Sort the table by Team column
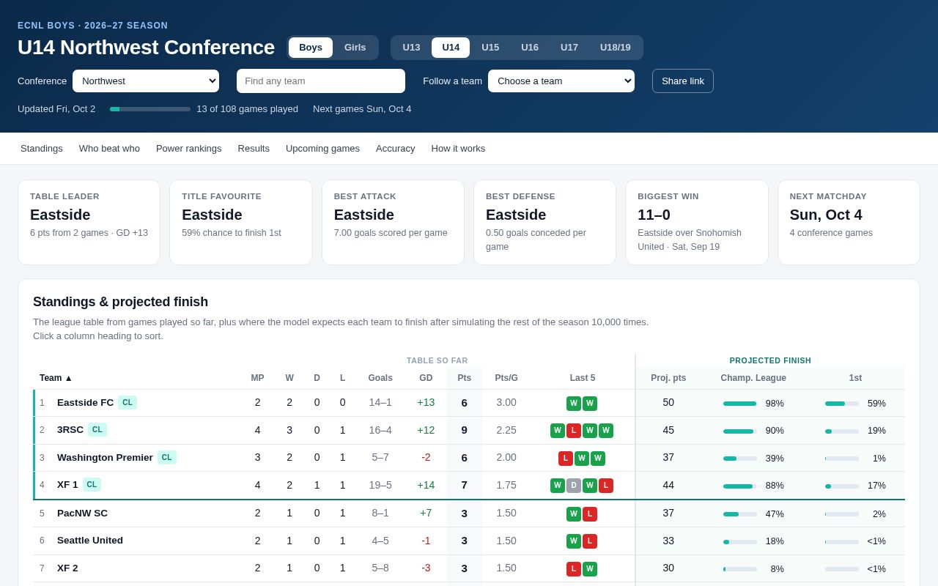Viewport: 938px width, 586px height. 56,378
